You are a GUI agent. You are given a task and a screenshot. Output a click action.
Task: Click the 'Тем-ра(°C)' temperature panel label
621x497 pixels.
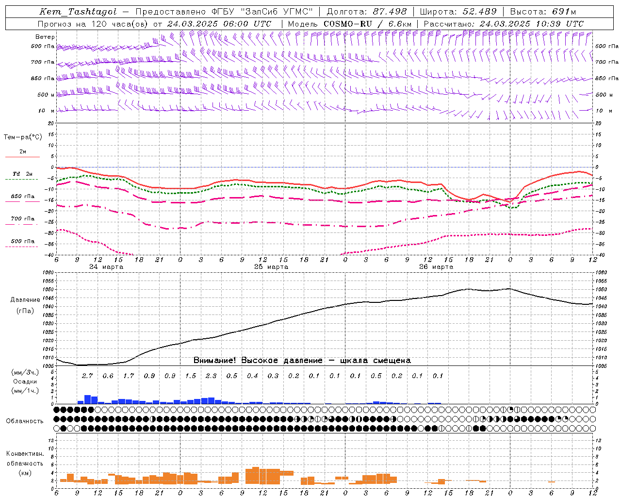(x=23, y=137)
